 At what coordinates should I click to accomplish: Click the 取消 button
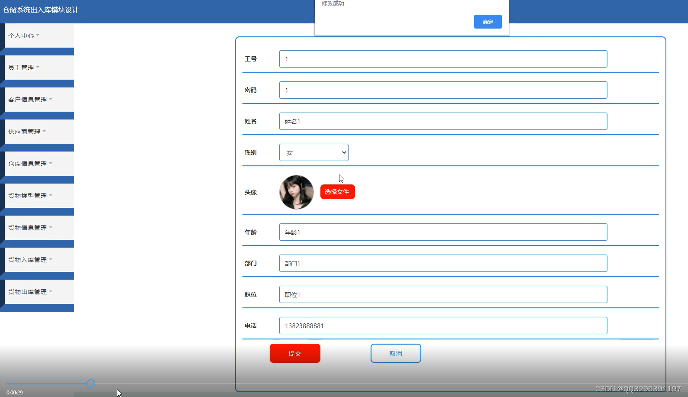(x=396, y=353)
